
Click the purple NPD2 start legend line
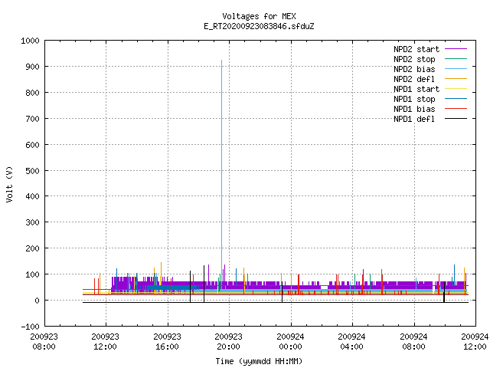pyautogui.click(x=456, y=49)
